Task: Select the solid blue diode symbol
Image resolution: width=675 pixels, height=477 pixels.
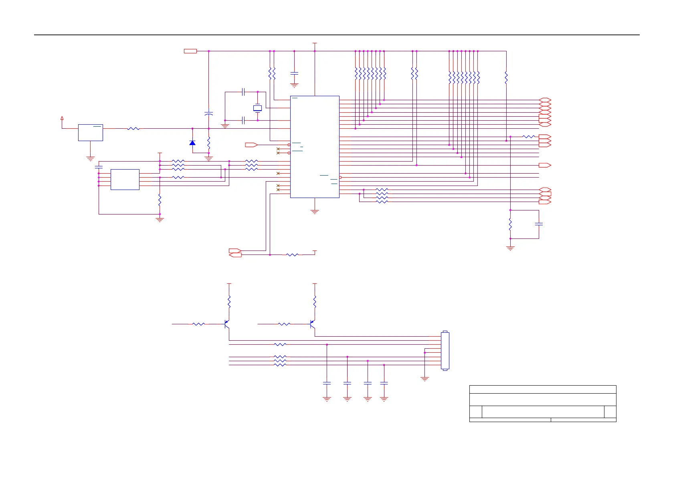Action: pyautogui.click(x=192, y=142)
